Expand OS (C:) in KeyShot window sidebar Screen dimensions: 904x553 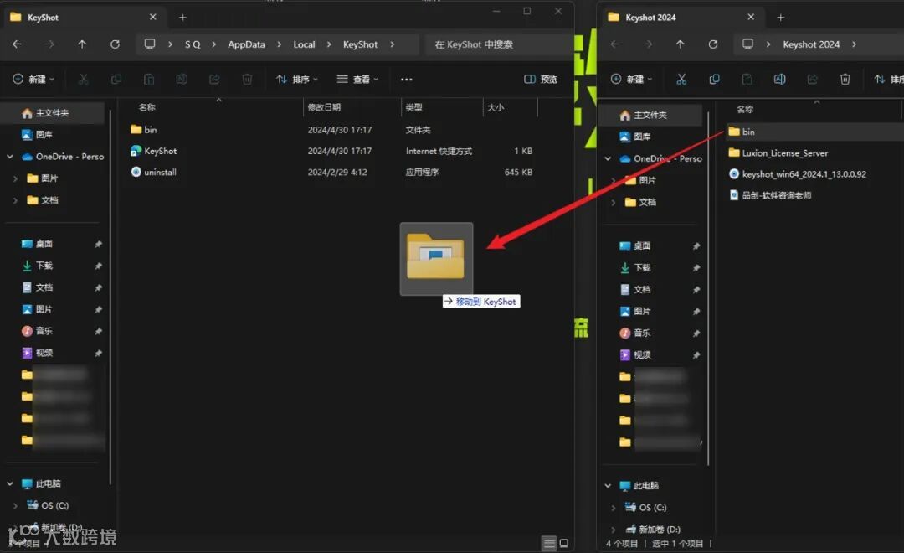pos(16,506)
